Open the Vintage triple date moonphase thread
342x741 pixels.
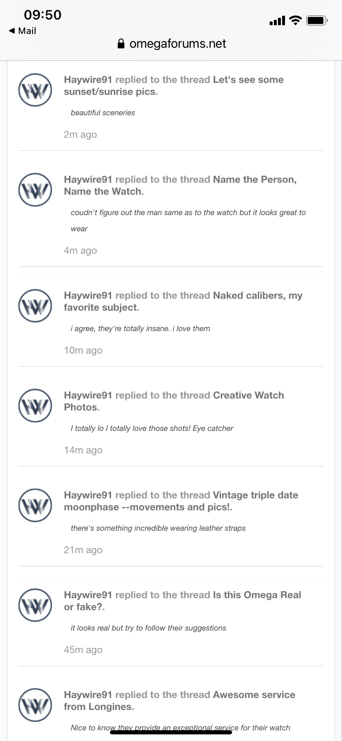[255, 495]
